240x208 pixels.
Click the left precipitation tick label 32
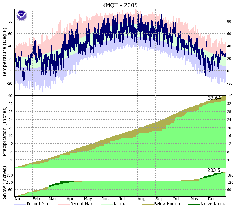coord(10,103)
